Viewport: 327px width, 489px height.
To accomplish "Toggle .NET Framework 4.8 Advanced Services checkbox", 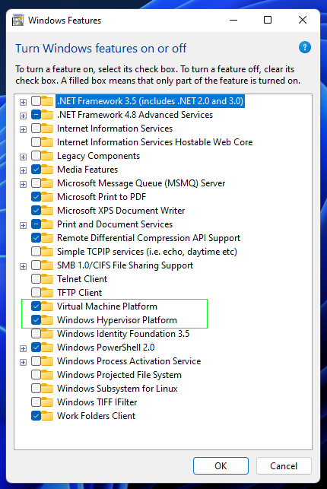I will click(37, 115).
